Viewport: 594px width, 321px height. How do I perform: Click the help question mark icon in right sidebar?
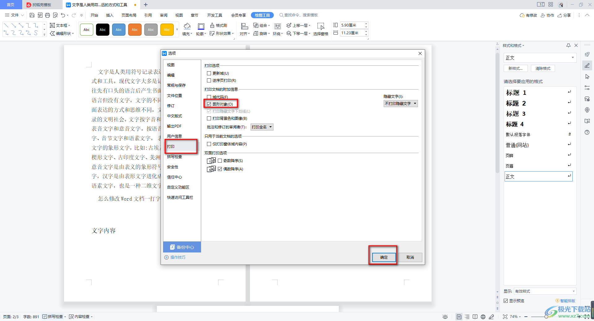tap(587, 132)
